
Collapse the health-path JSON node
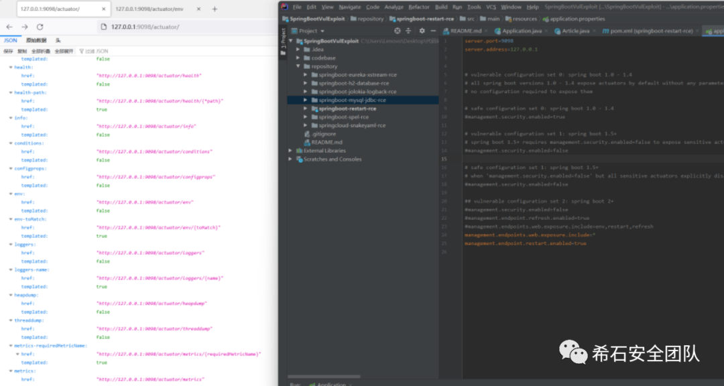point(11,92)
